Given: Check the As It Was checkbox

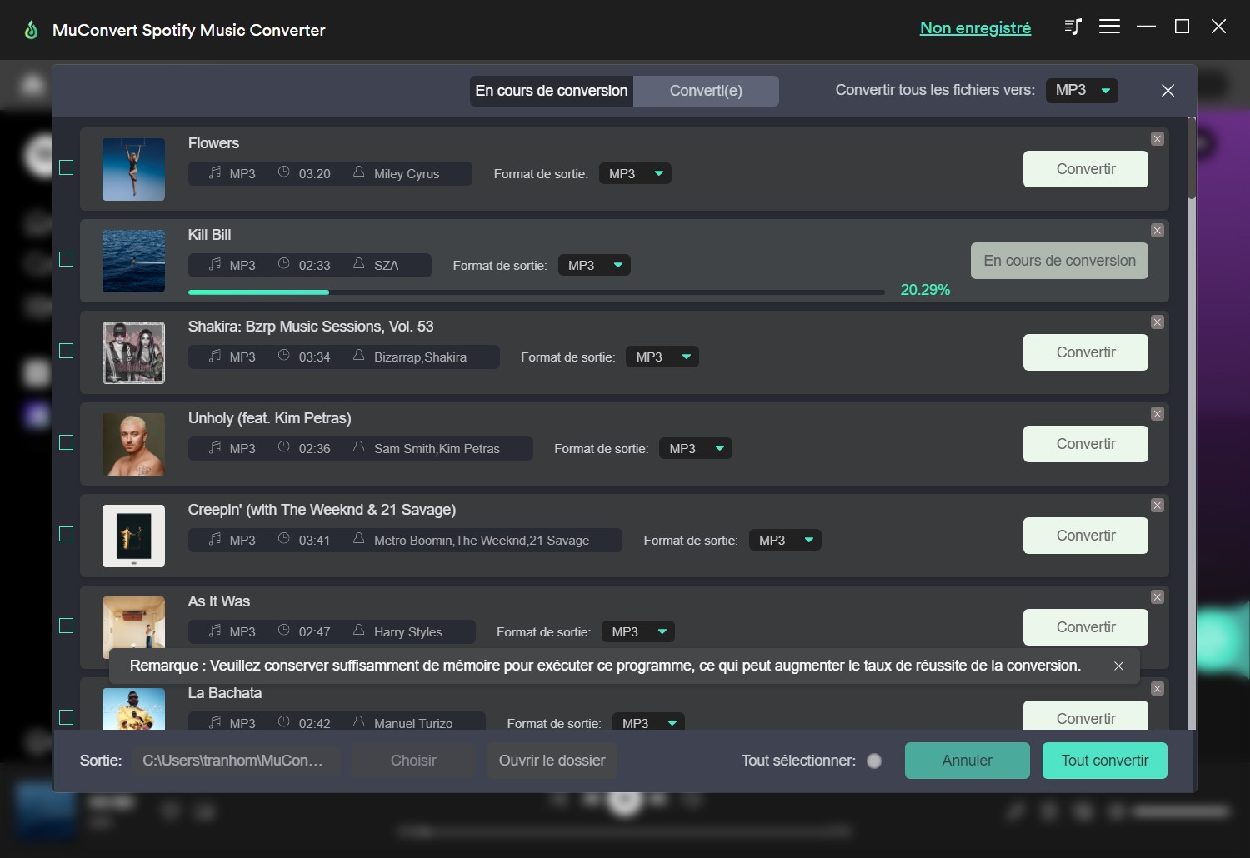Looking at the screenshot, I should 67,626.
